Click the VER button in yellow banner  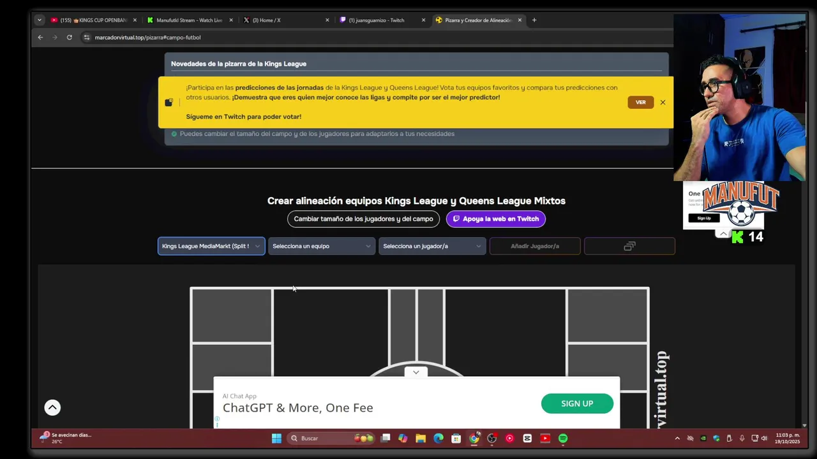click(x=640, y=102)
